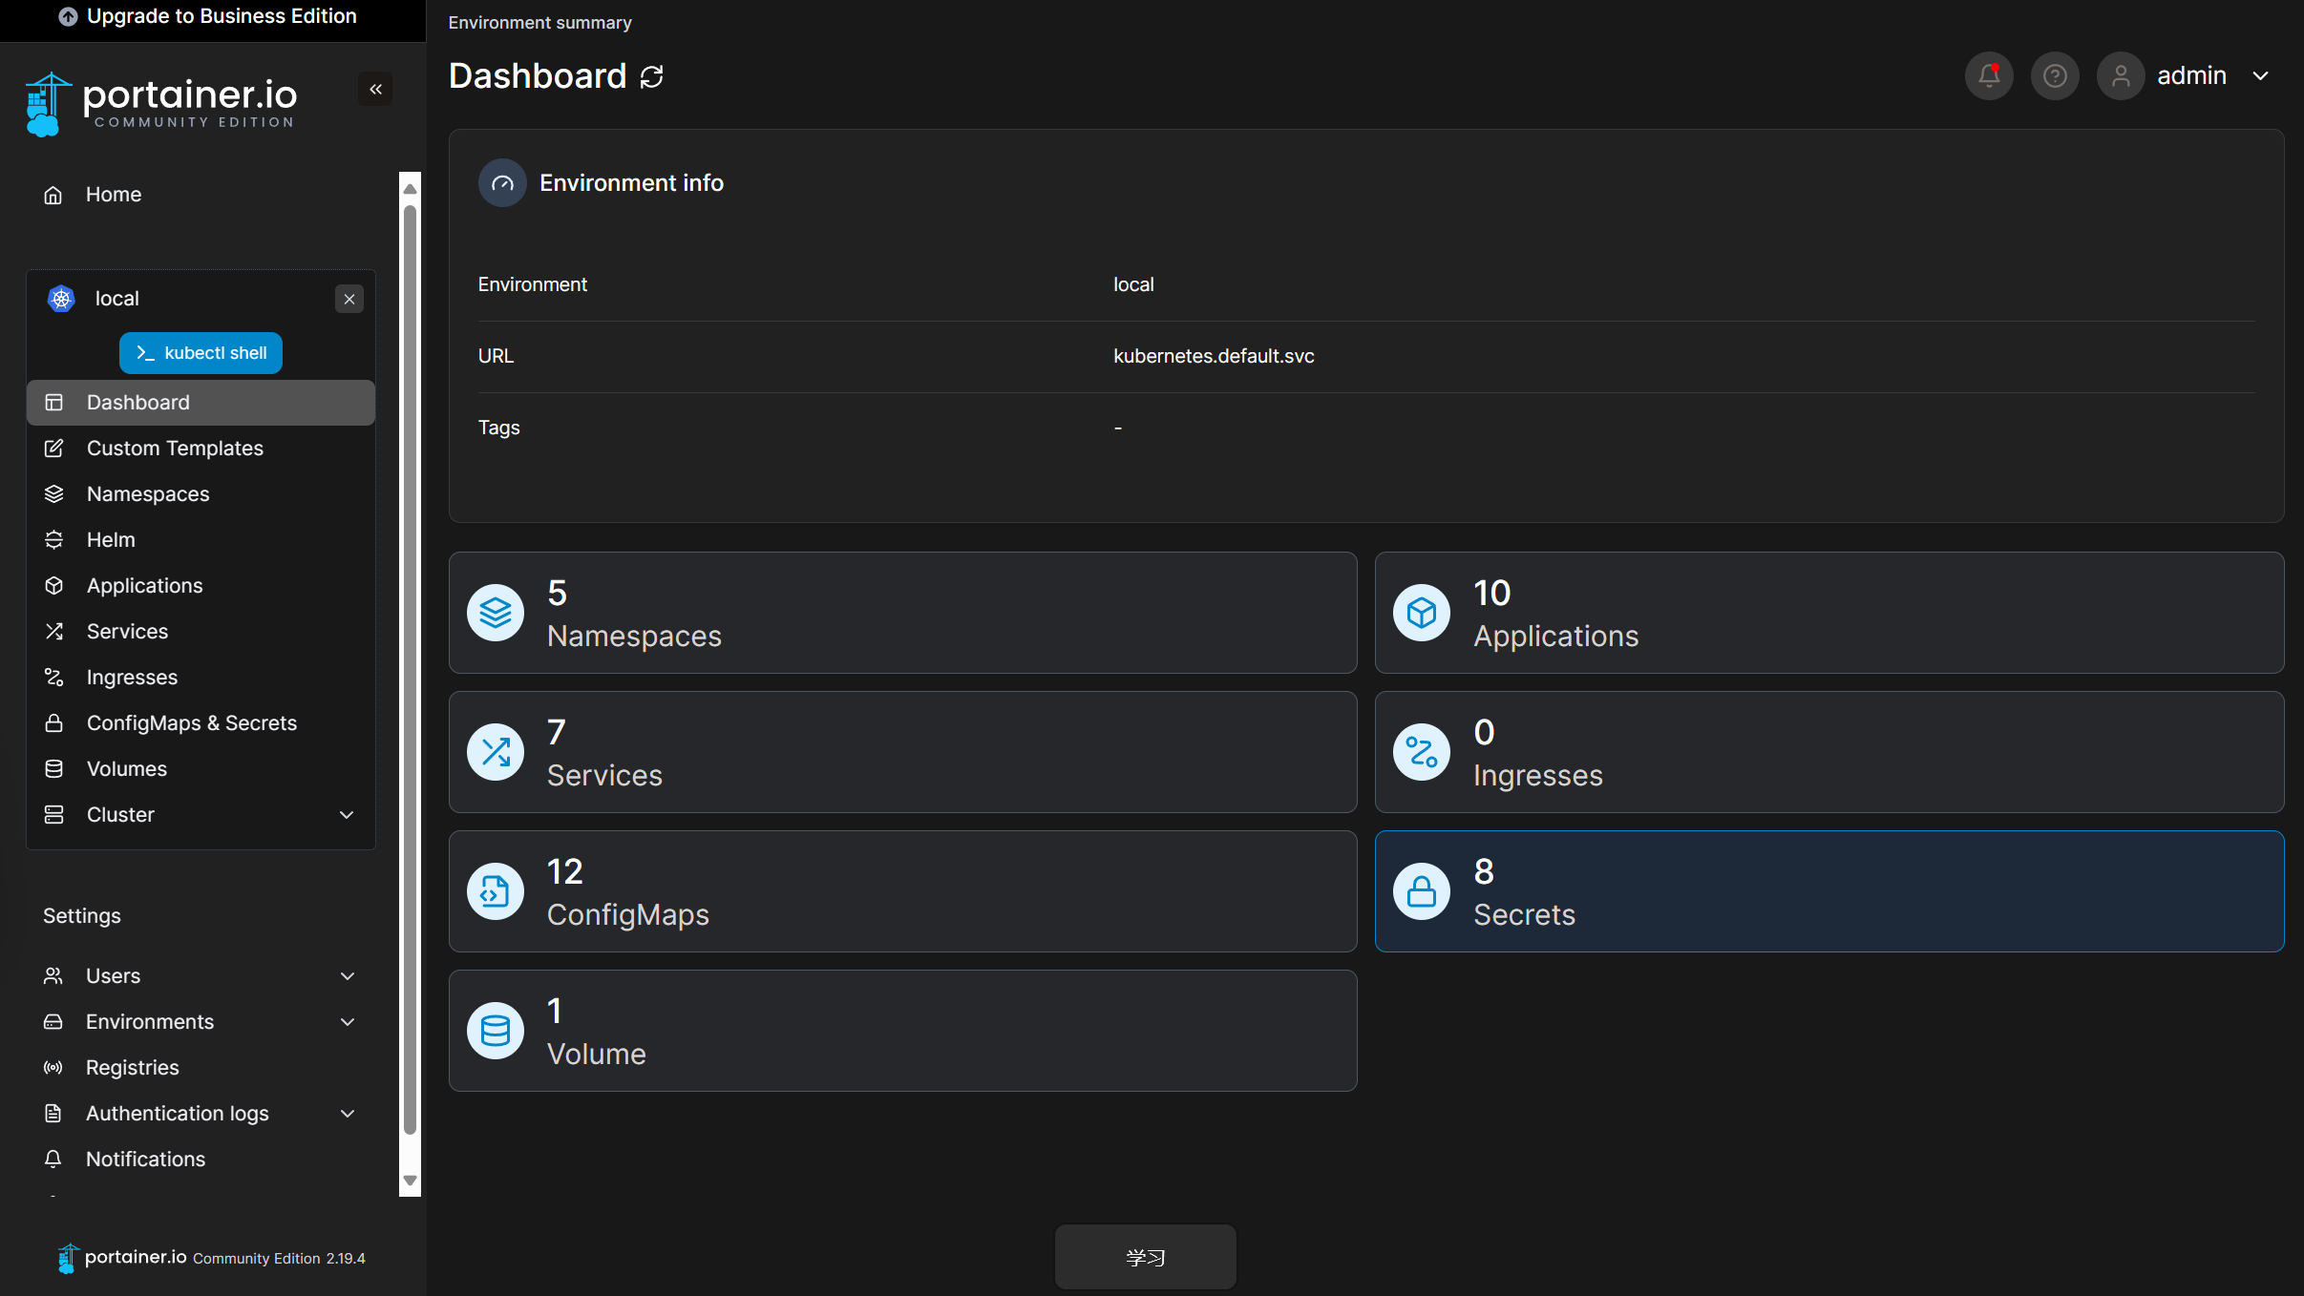Click the Volume database icon
The width and height of the screenshot is (2304, 1296).
coord(496,1031)
